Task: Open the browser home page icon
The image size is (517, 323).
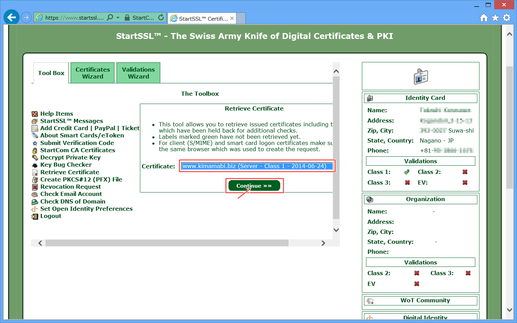Action: coord(484,18)
